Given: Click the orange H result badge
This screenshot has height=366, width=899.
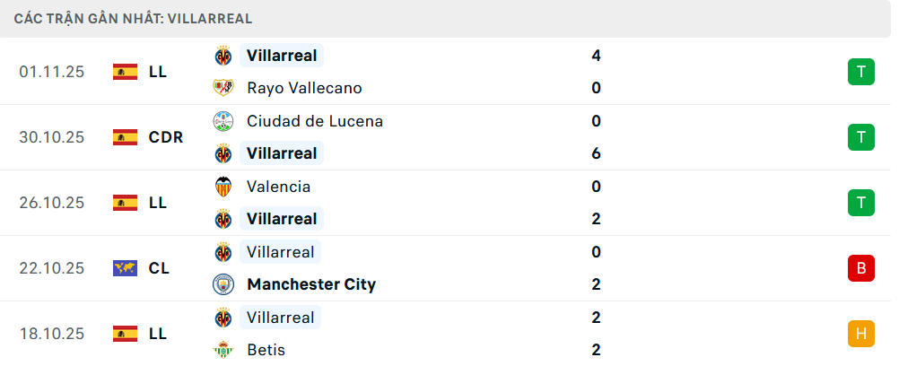Looking at the screenshot, I should (x=860, y=334).
